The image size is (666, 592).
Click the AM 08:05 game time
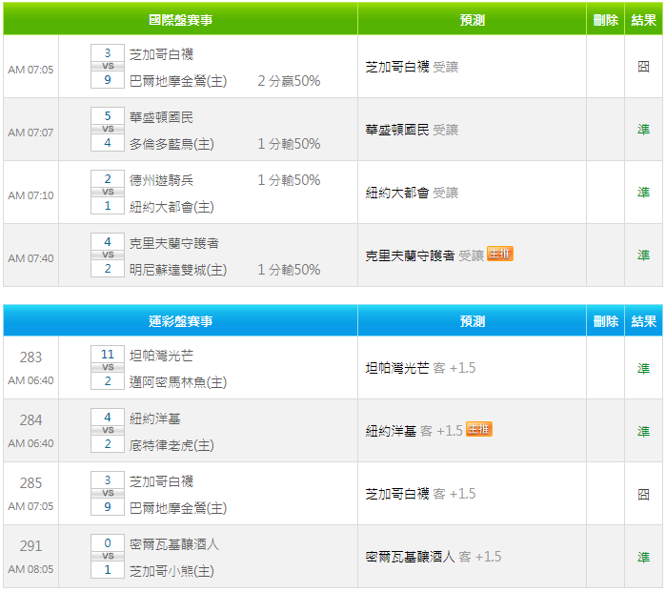(x=30, y=569)
